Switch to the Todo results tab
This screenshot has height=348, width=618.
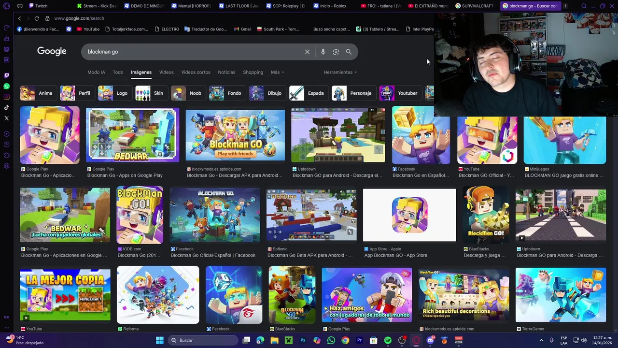pyautogui.click(x=118, y=72)
